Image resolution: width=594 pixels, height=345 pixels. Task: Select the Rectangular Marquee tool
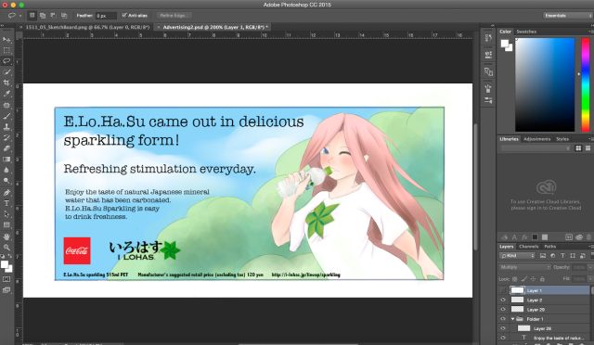[6, 50]
